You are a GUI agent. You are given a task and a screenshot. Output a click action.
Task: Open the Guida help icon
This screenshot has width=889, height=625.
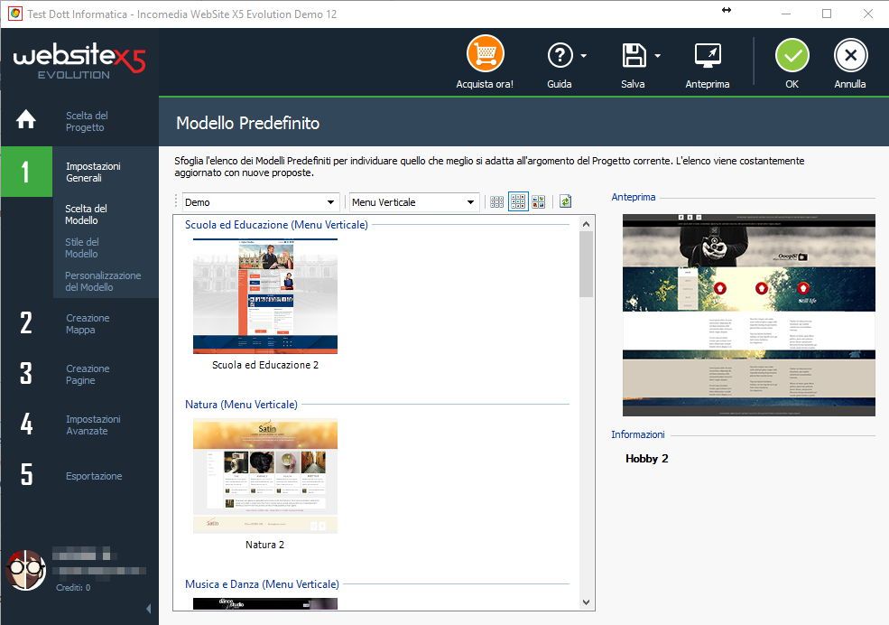point(560,56)
